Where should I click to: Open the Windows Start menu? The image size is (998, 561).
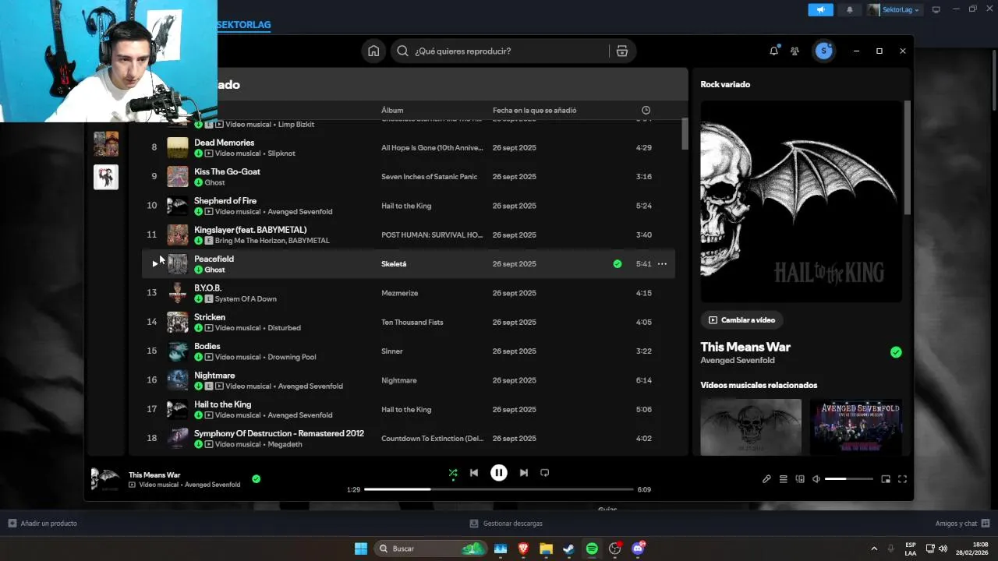(361, 549)
